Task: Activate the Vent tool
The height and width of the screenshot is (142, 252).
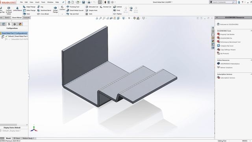Action: (x=89, y=14)
